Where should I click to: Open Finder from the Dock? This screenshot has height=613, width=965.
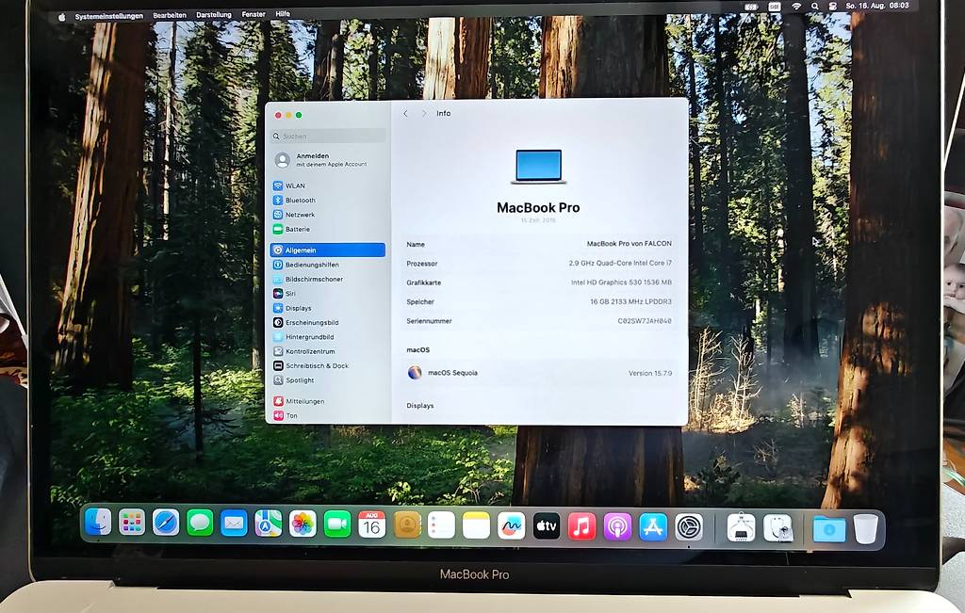click(x=98, y=522)
